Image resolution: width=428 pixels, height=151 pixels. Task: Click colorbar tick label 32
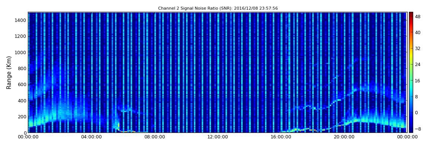click(418, 49)
